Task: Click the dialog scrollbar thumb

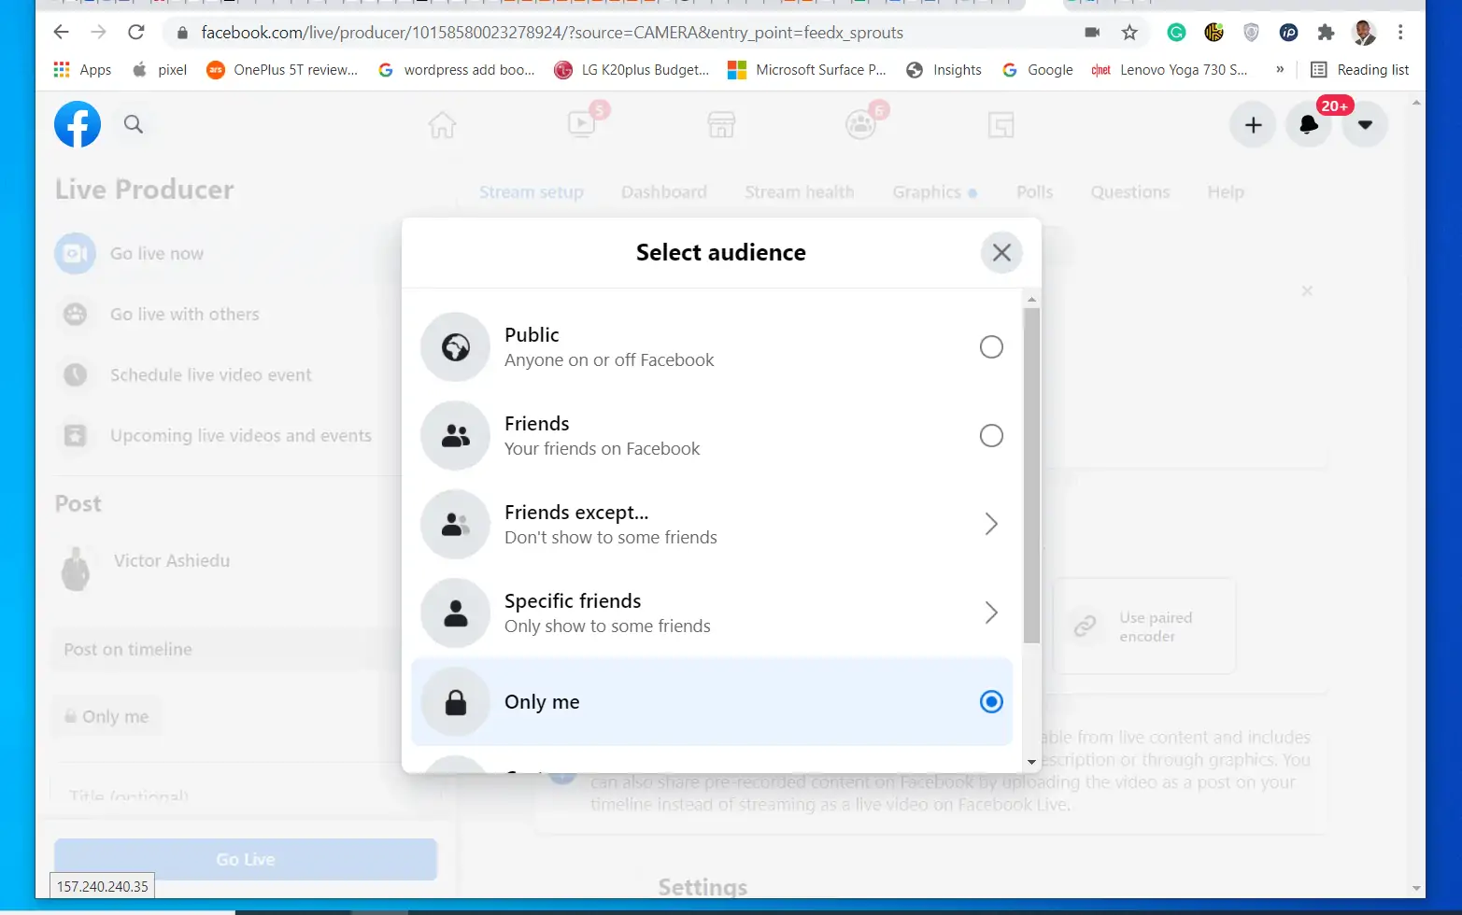Action: tap(1031, 475)
